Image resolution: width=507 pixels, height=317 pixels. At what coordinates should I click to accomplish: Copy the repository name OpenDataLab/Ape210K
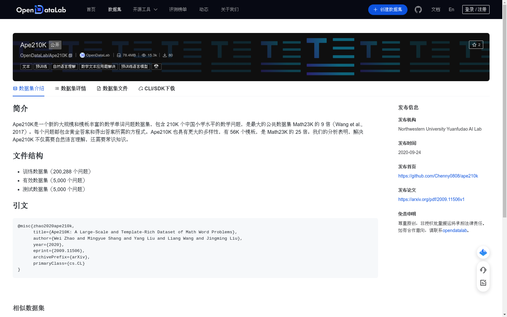pyautogui.click(x=70, y=55)
